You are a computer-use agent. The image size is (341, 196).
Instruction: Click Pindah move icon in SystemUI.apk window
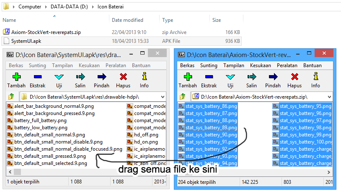pyautogui.click(x=101, y=77)
